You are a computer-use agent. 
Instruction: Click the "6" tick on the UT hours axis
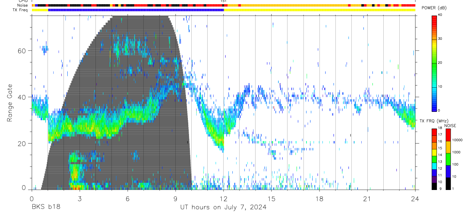pyautogui.click(x=127, y=199)
